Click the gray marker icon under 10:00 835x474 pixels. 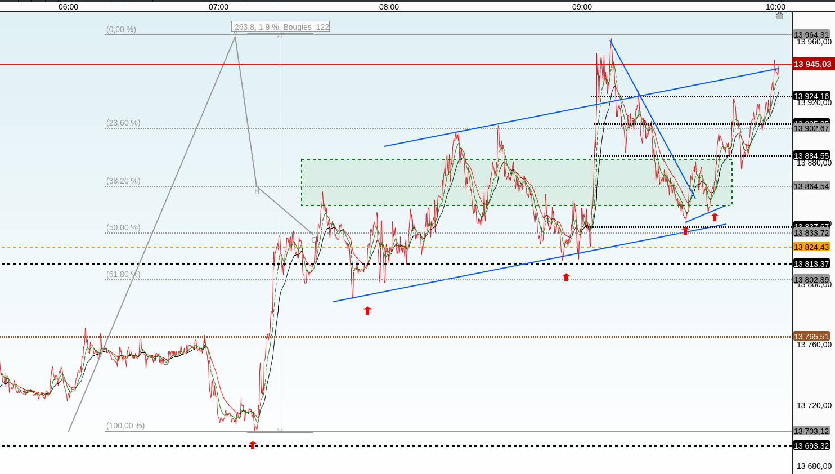(779, 16)
